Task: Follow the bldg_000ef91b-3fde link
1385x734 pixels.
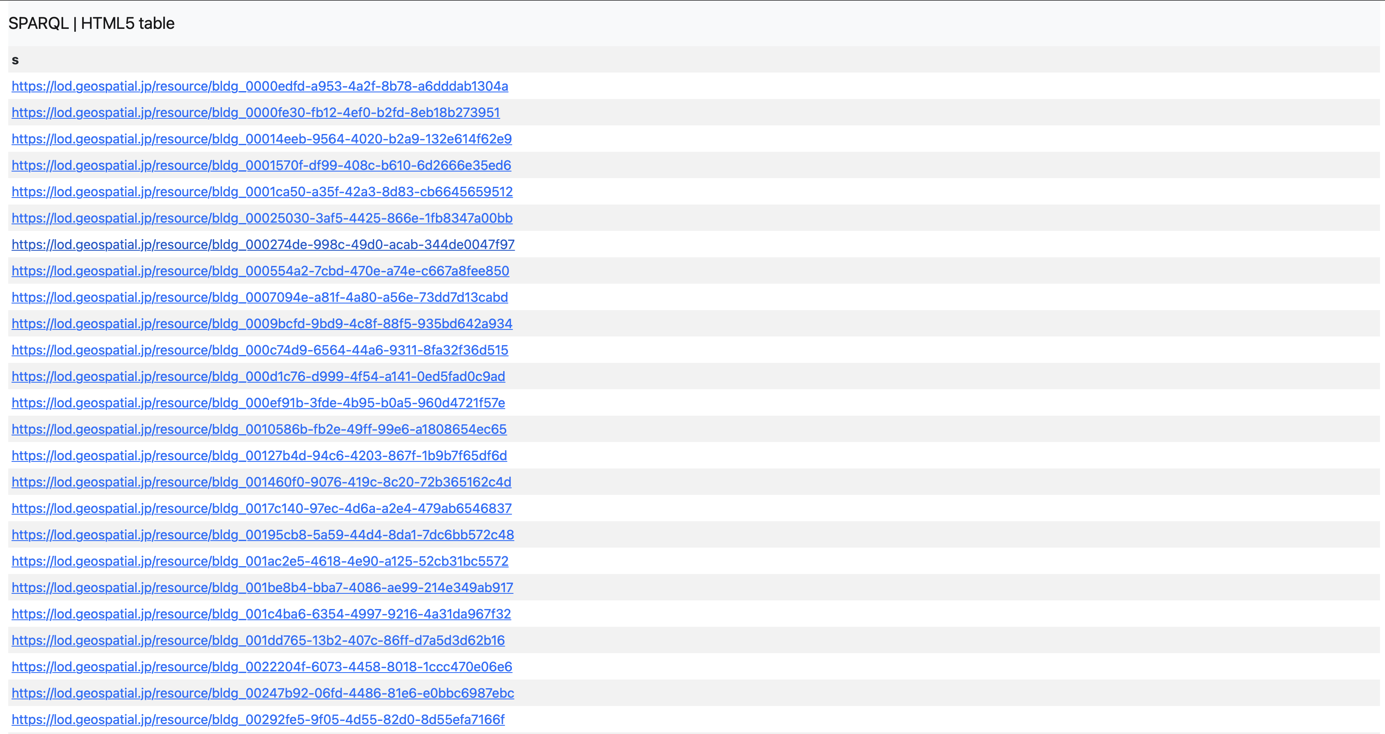Action: click(x=258, y=402)
